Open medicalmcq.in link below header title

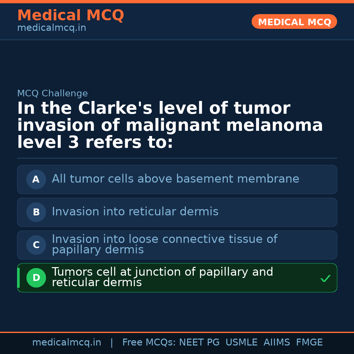coord(51,28)
